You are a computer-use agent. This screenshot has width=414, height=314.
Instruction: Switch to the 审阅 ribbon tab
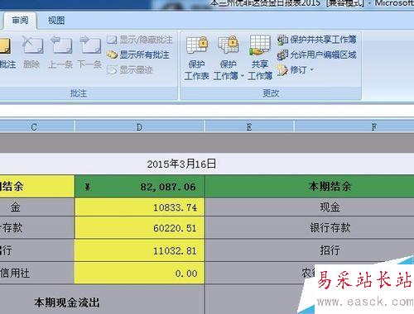[x=20, y=21]
